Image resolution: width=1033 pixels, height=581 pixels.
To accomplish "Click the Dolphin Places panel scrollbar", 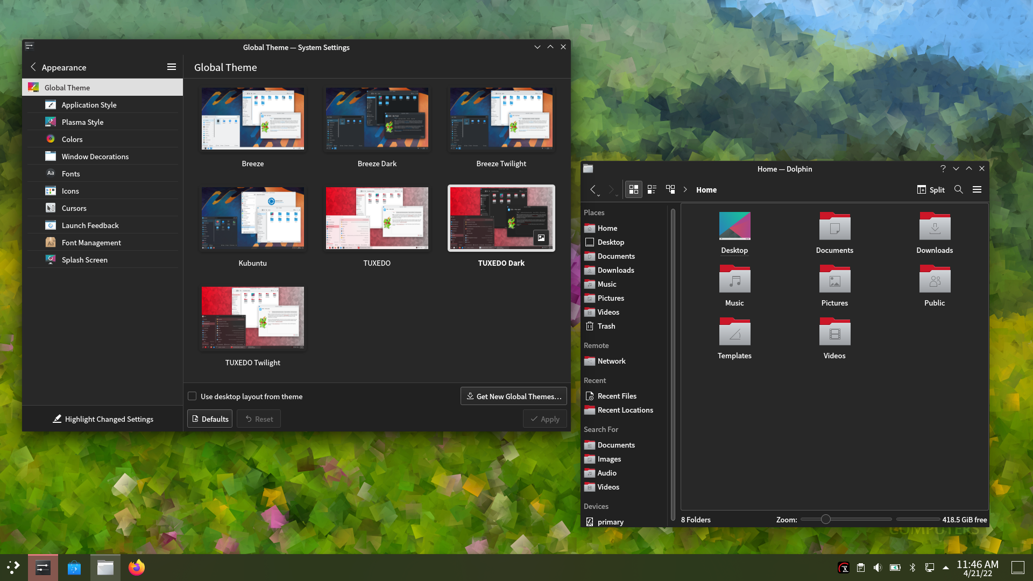I will [673, 364].
